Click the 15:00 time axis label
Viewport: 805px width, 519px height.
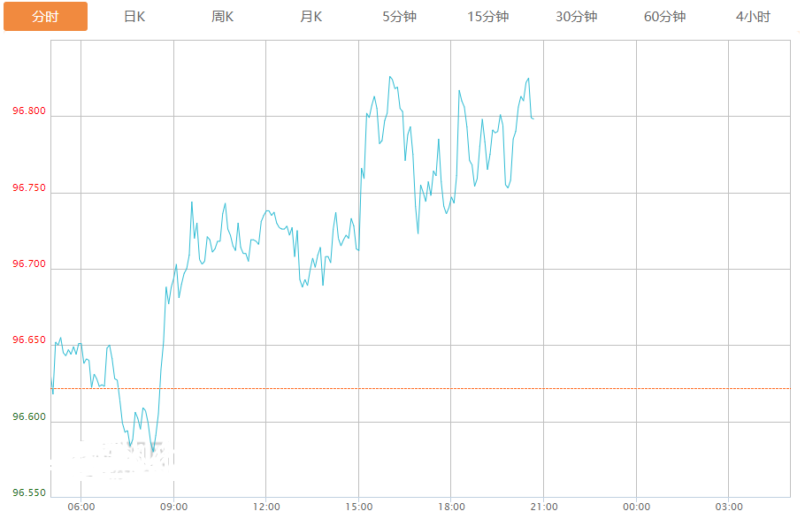(358, 507)
